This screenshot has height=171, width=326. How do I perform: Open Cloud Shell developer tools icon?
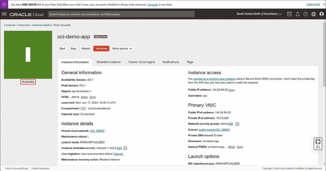tap(289, 14)
